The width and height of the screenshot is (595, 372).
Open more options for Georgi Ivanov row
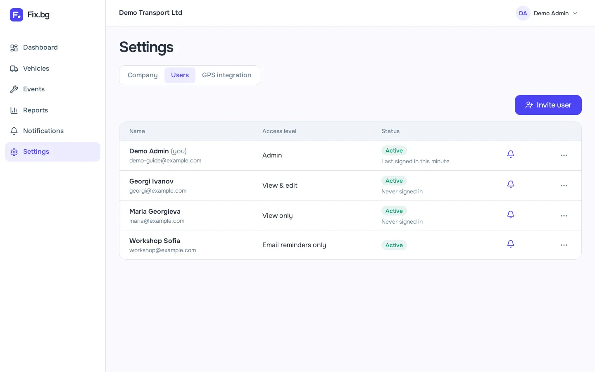point(564,186)
